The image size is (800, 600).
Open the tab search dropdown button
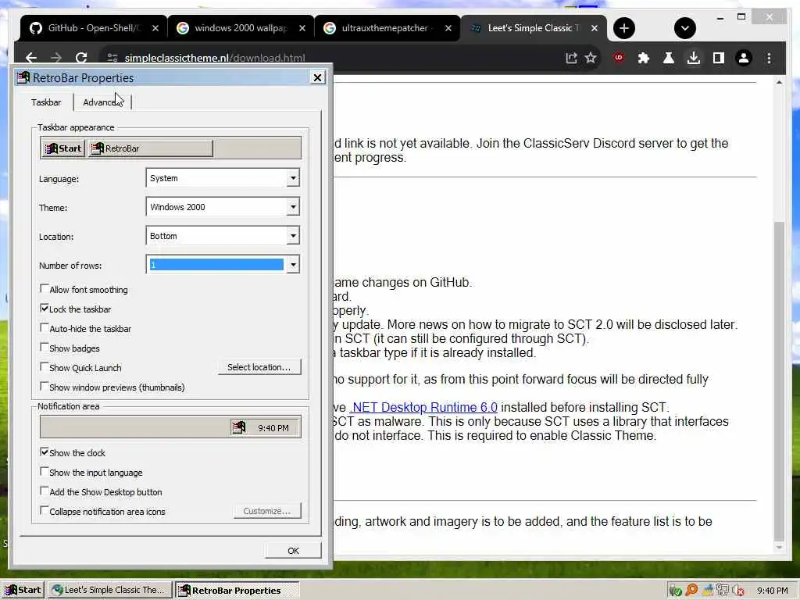(684, 28)
